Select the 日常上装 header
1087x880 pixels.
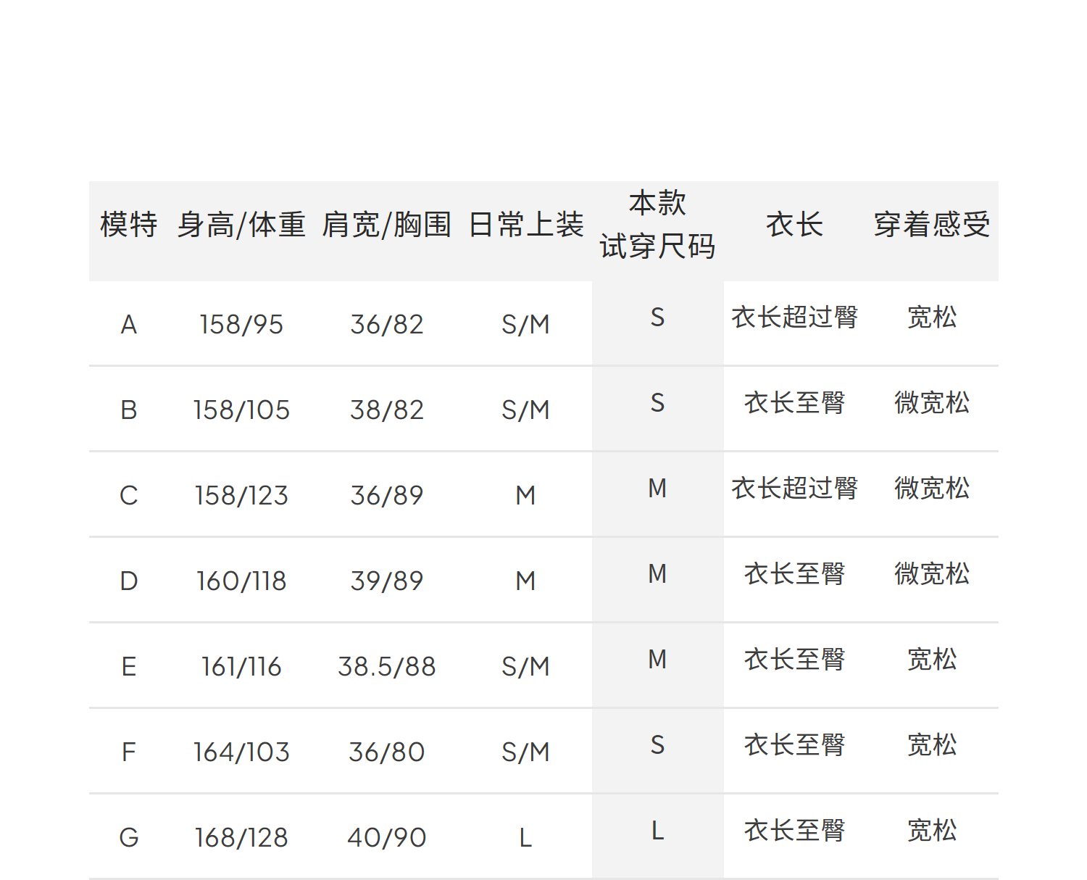525,225
